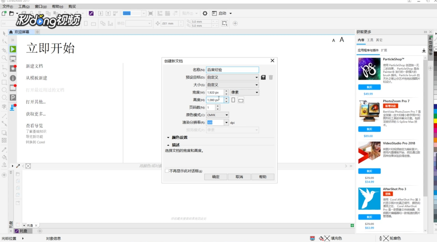Open the primary color mode CMYK dropdown
437x242 pixels.
[x=217, y=115]
